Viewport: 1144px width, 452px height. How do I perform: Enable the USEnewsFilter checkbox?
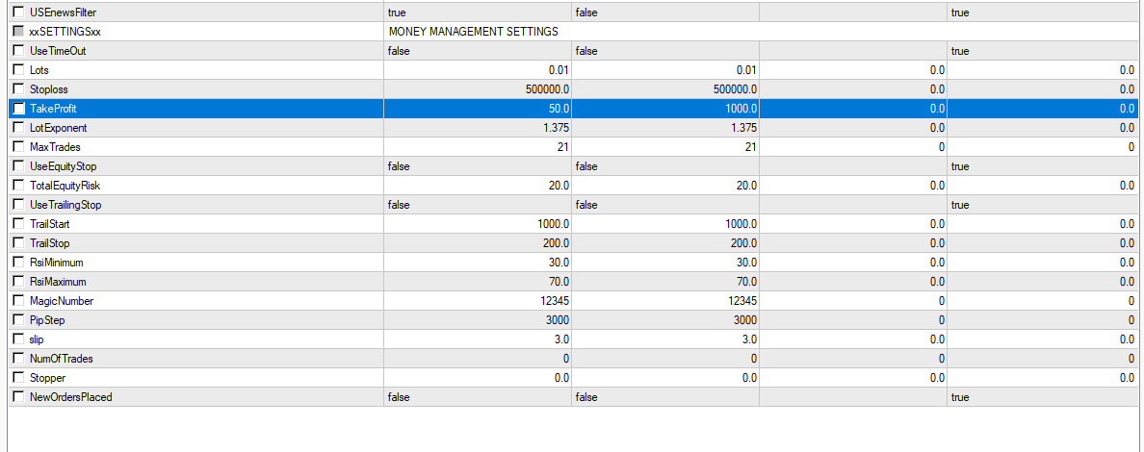19,13
